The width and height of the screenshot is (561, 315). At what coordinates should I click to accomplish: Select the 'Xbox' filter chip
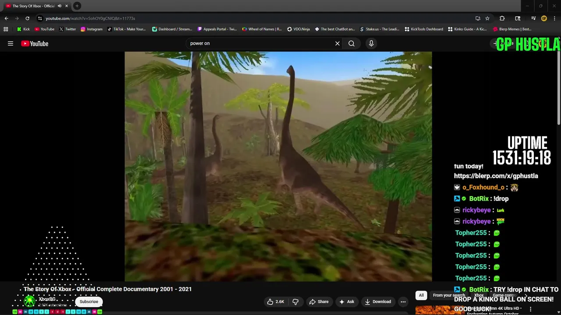pyautogui.click(x=479, y=295)
